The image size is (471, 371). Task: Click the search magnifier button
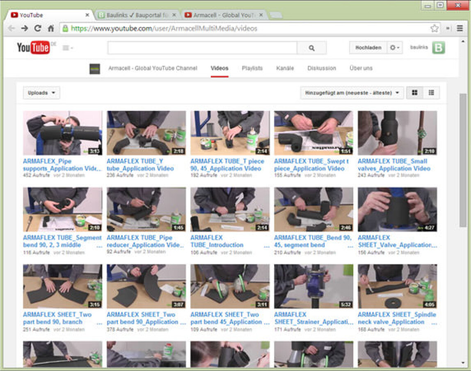click(311, 48)
